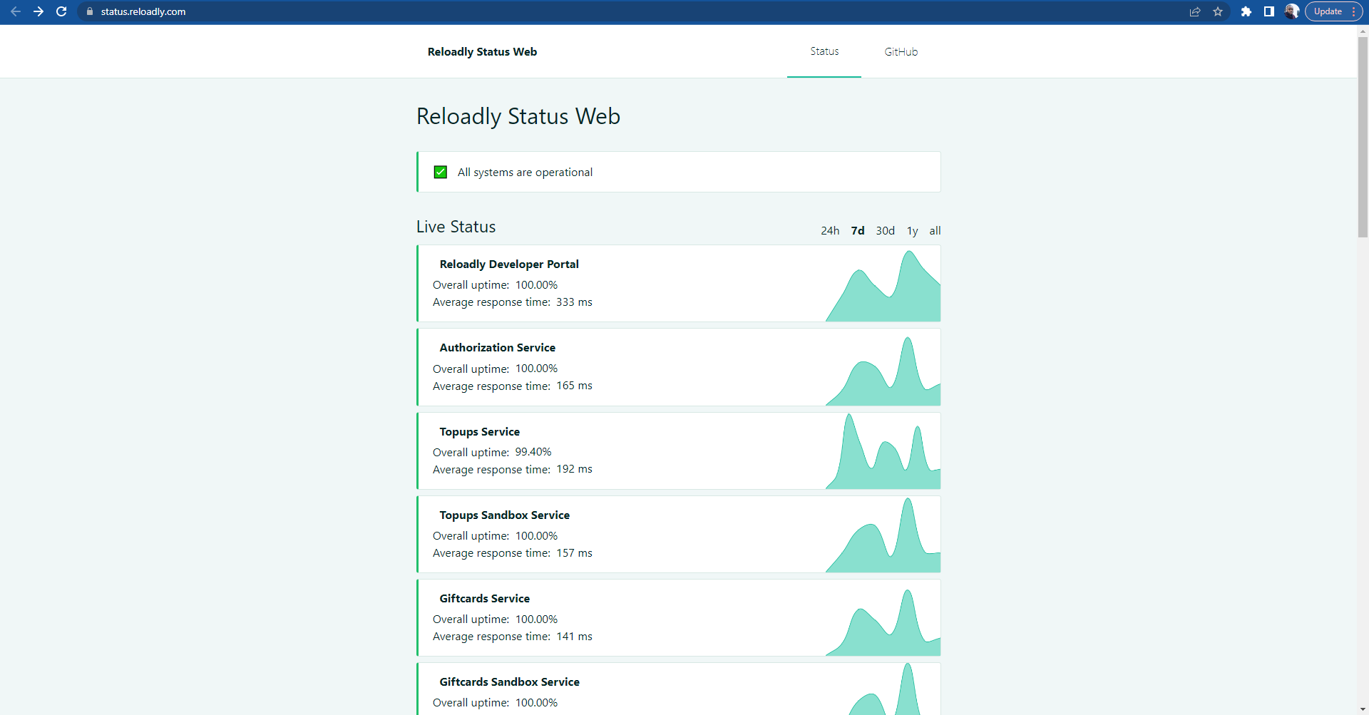Reload the page with the refresh icon
This screenshot has height=715, width=1369.
tap(61, 11)
